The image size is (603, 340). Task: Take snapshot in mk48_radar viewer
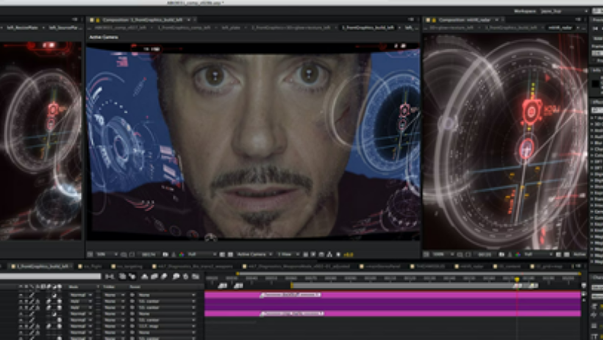point(502,255)
